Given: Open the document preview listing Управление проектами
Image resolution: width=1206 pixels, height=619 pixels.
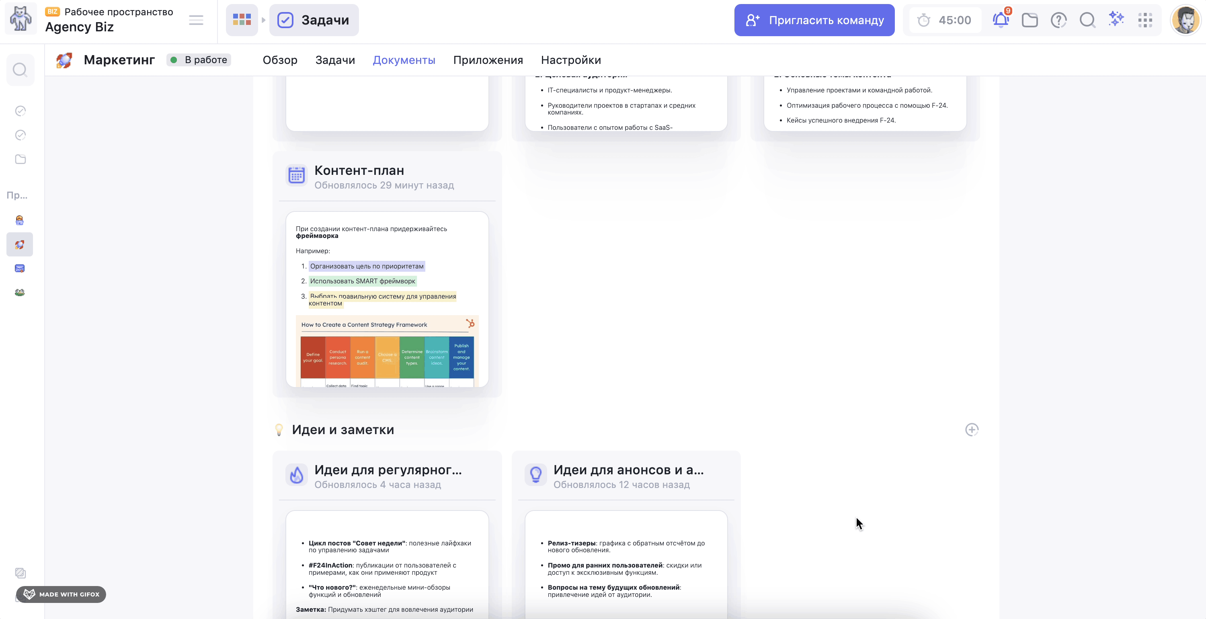Looking at the screenshot, I should point(865,103).
